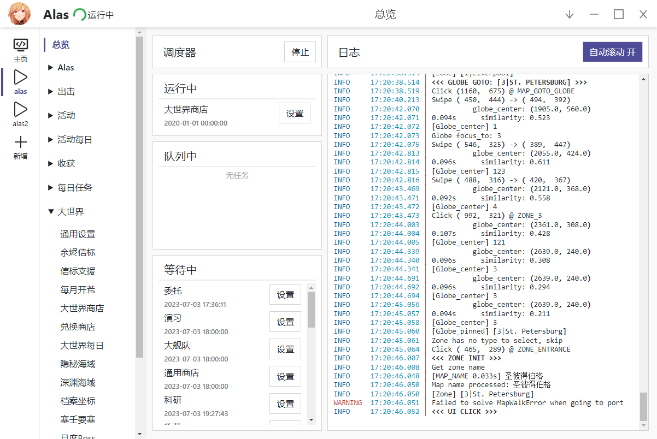The height and width of the screenshot is (439, 657).
Task: Toggle 自动滚动 off in the log panel
Action: 612,51
